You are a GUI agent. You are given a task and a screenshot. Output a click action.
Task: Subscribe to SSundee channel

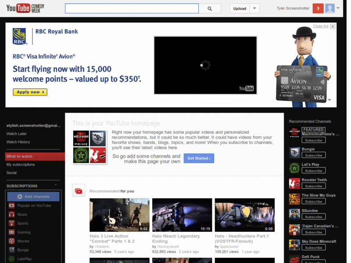coord(313,217)
